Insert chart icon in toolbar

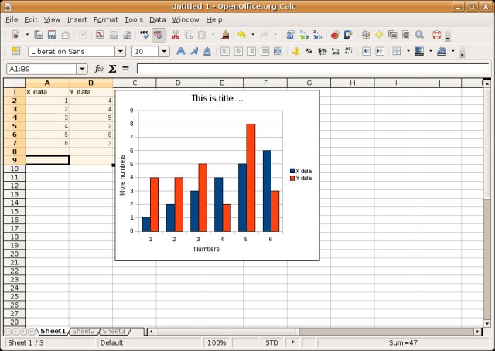point(335,35)
